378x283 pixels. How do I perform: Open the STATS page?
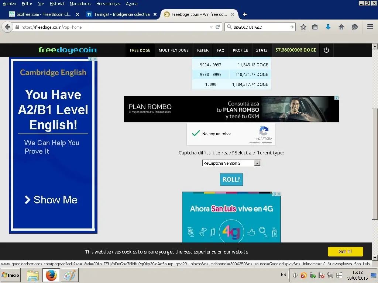(262, 50)
